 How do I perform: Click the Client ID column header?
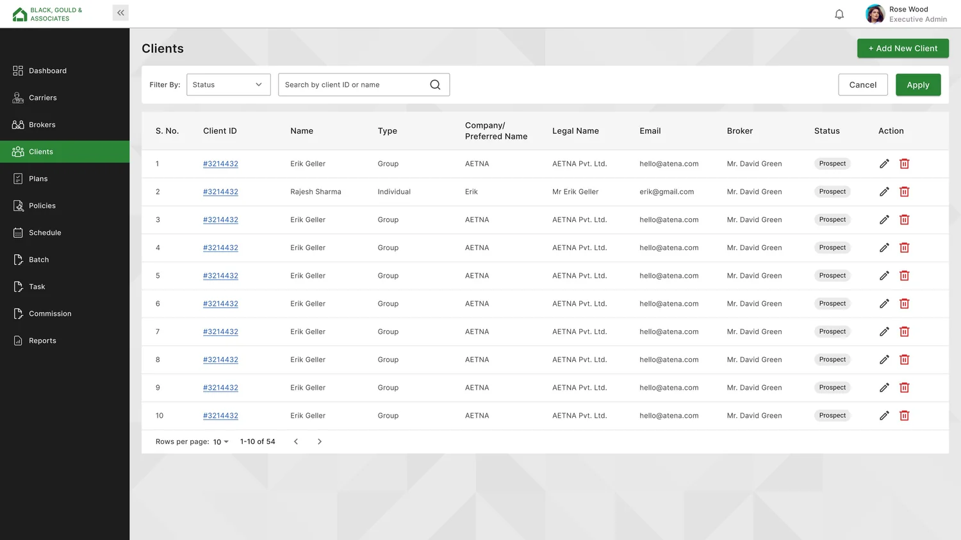pos(220,131)
